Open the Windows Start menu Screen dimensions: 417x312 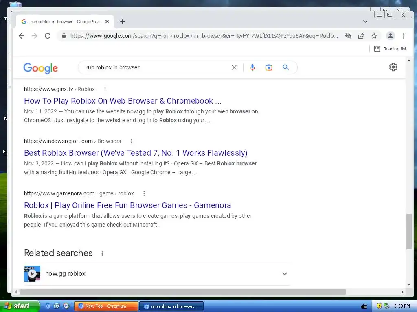point(19,306)
